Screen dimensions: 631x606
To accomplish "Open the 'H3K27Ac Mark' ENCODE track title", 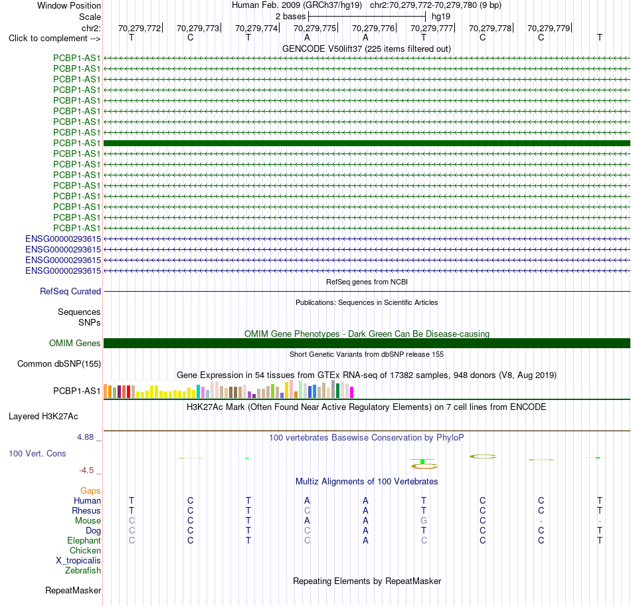I will 367,407.
